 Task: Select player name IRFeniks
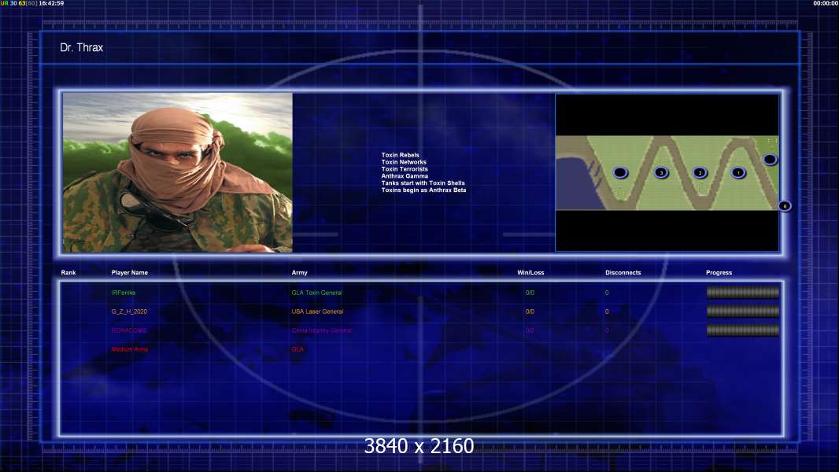click(124, 293)
